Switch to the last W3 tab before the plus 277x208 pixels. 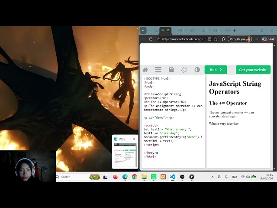(x=225, y=30)
